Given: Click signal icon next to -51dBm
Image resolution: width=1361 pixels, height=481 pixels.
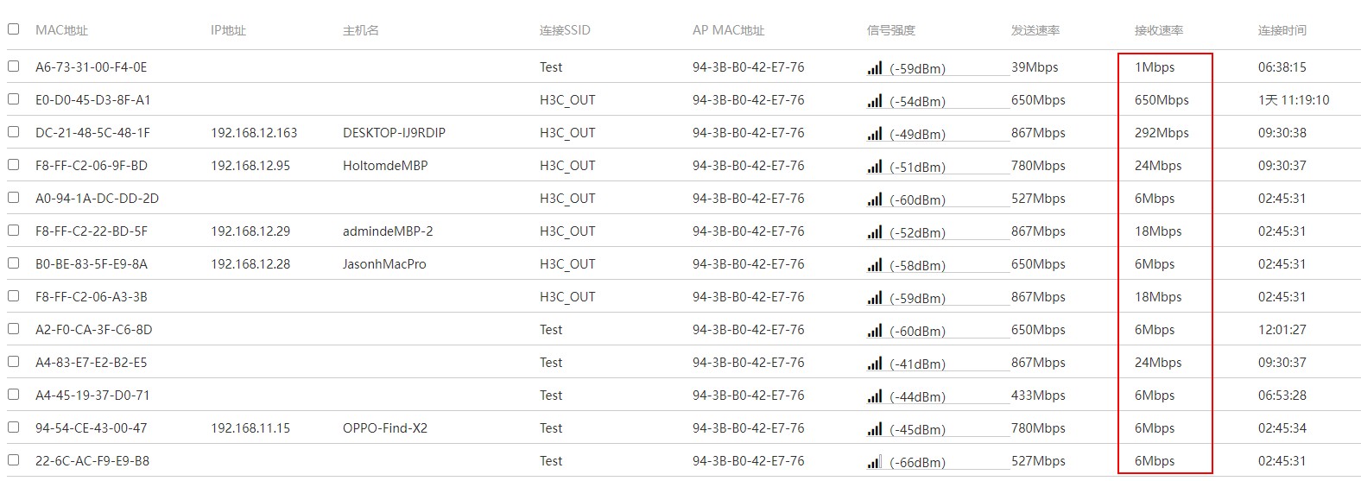Looking at the screenshot, I should pos(875,167).
